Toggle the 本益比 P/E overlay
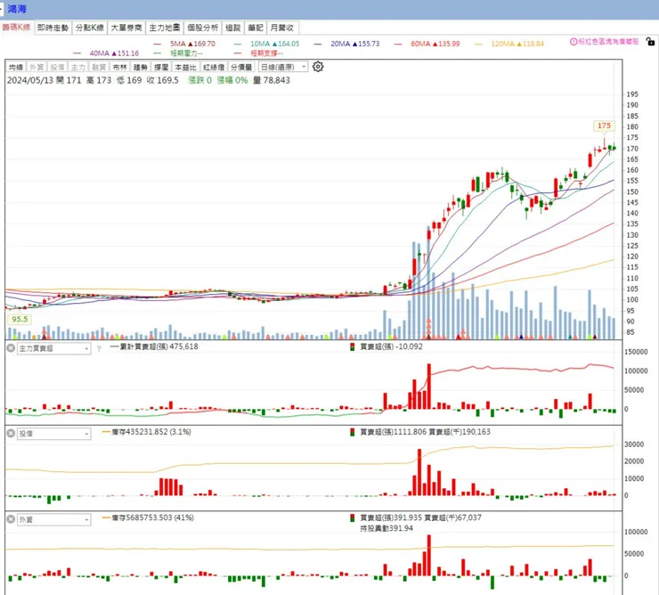 pyautogui.click(x=185, y=68)
